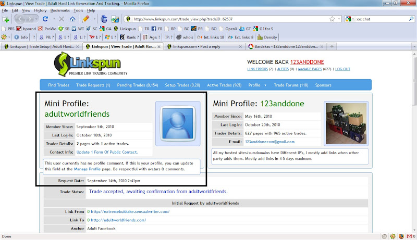Open the whois toolbar icon
This screenshot has width=417, height=240.
click(185, 37)
